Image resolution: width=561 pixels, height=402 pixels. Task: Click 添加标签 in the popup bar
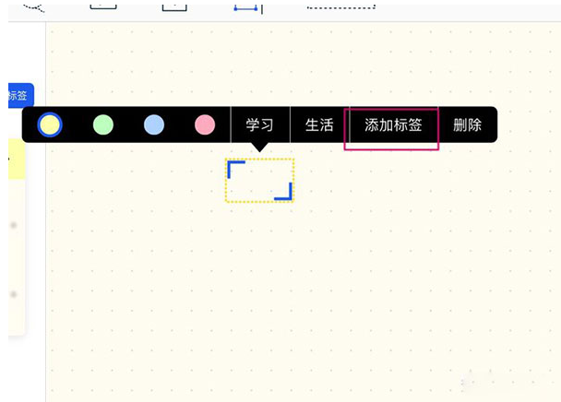click(393, 124)
